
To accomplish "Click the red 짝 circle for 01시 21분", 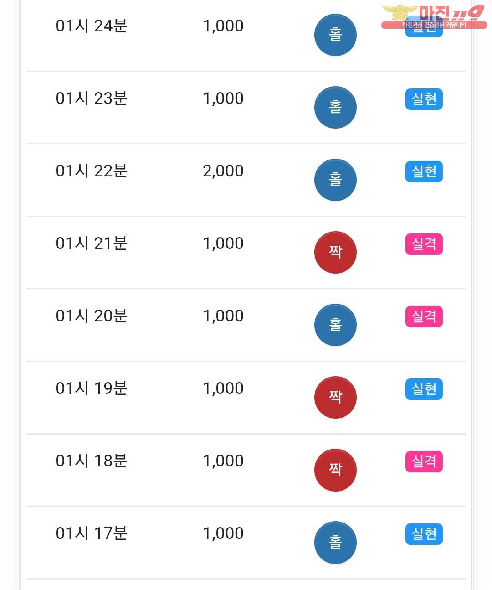I will 335,253.
